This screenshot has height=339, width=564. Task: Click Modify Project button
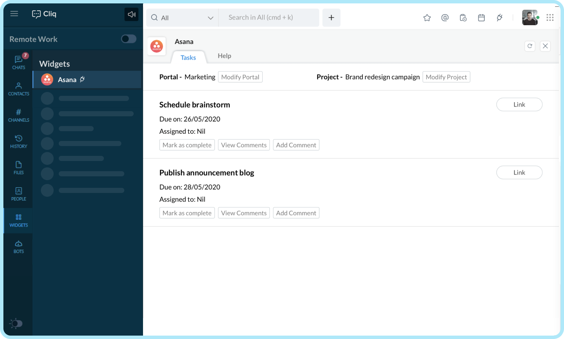point(446,77)
